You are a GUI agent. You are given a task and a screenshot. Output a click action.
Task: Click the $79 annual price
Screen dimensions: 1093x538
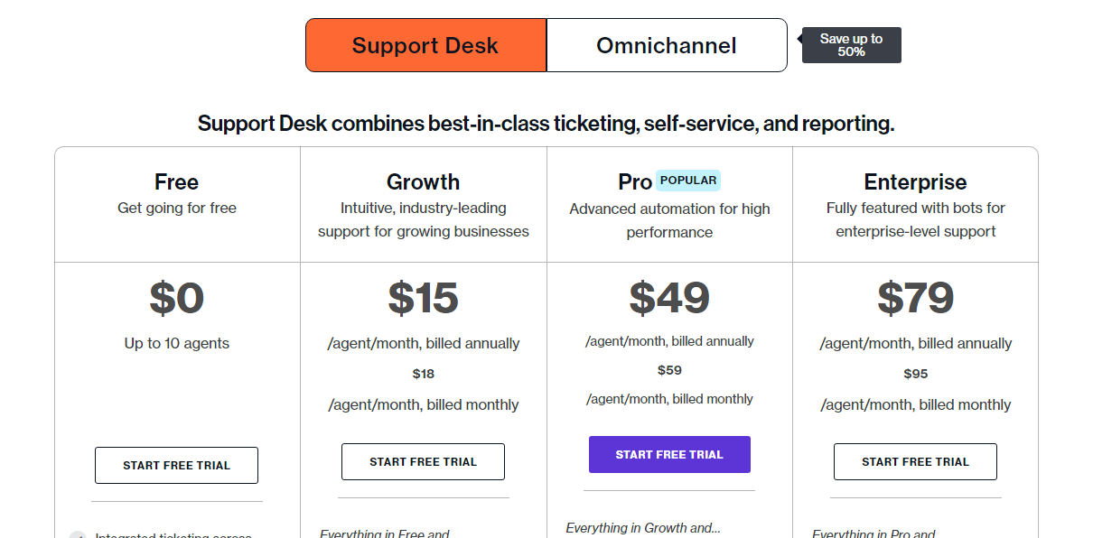pyautogui.click(x=915, y=299)
